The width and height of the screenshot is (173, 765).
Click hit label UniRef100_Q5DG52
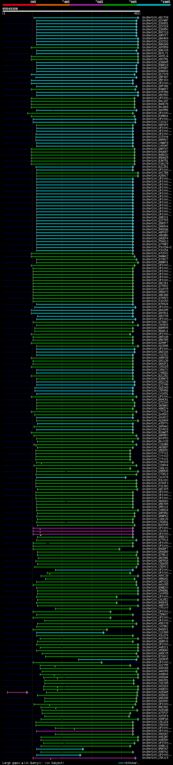(155, 450)
